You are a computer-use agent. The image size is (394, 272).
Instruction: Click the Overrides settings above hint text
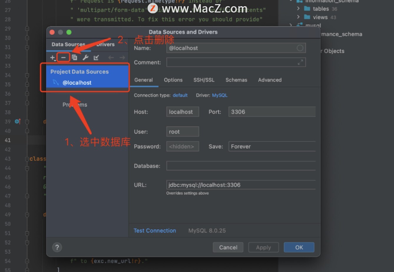pos(188,193)
